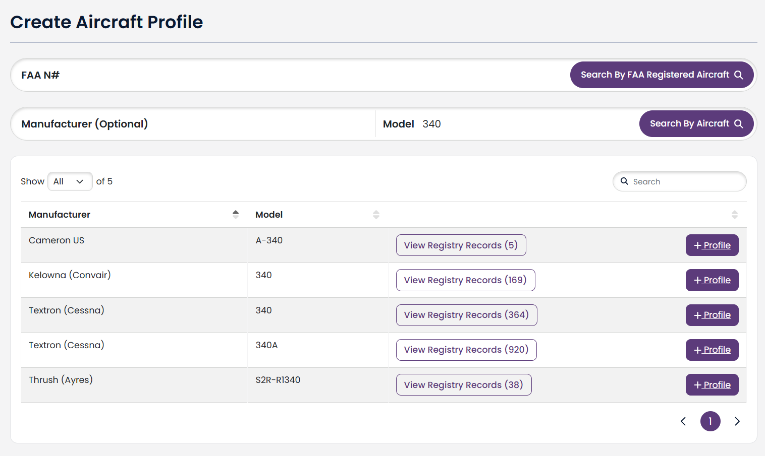Select page 1 in pagination

tap(710, 421)
